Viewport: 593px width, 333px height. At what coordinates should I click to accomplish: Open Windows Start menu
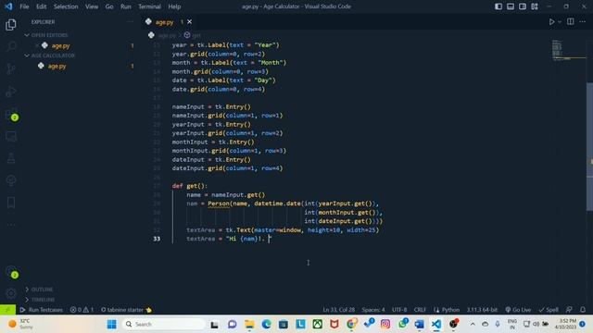[111, 324]
